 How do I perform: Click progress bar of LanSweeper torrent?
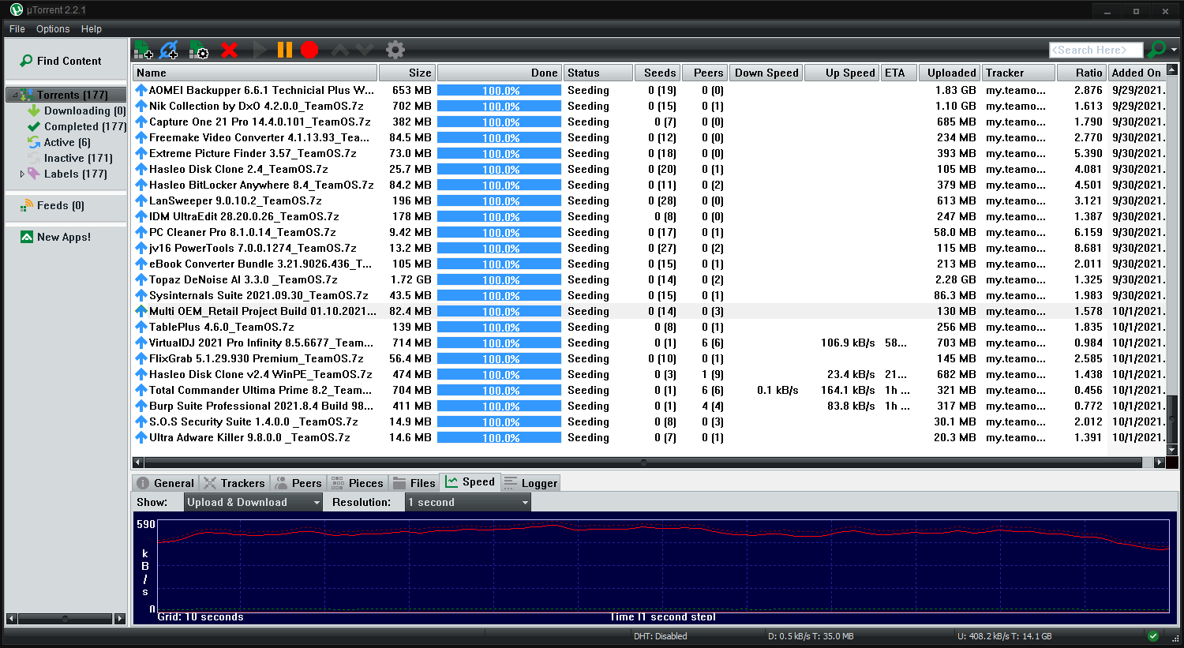(499, 200)
